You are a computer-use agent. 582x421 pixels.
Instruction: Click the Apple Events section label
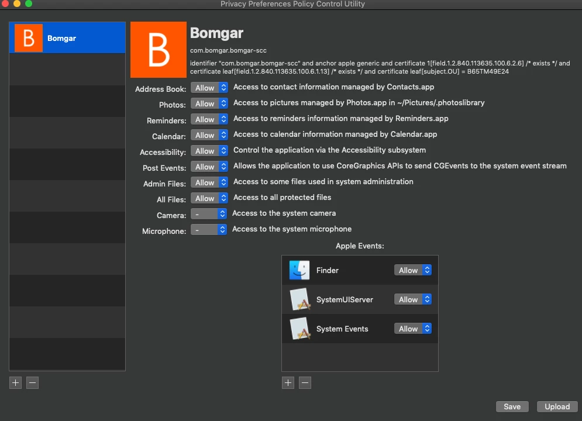(360, 246)
